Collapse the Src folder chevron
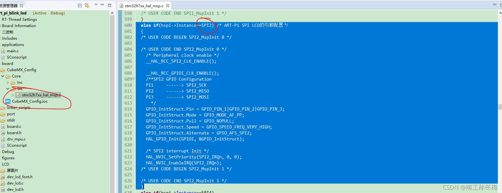 [8, 88]
